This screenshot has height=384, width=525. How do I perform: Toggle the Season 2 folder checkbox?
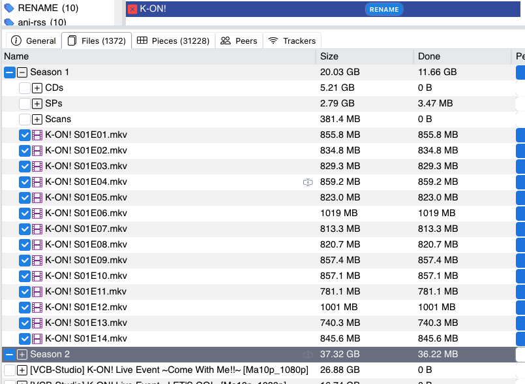(10, 355)
